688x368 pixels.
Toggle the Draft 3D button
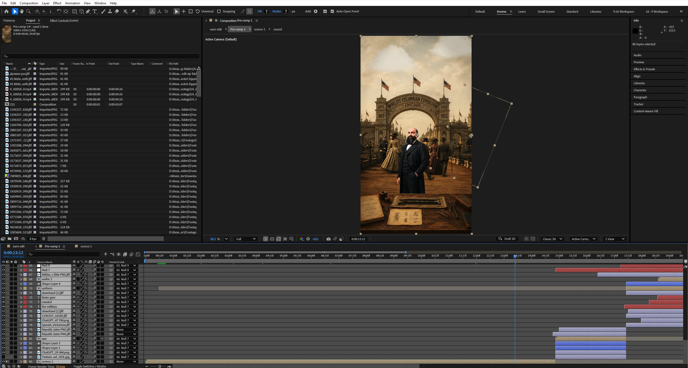pos(507,239)
